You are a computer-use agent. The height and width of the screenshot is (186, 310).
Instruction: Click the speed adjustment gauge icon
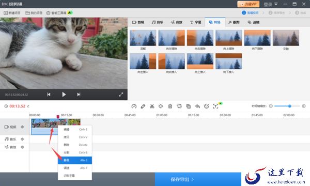pyautogui.click(x=134, y=106)
